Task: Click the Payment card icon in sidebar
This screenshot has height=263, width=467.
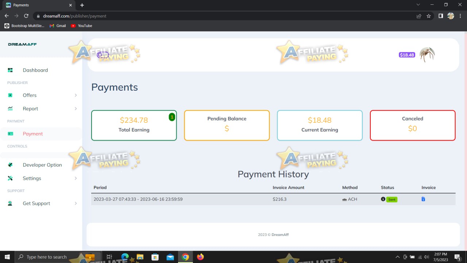Action: click(x=11, y=134)
